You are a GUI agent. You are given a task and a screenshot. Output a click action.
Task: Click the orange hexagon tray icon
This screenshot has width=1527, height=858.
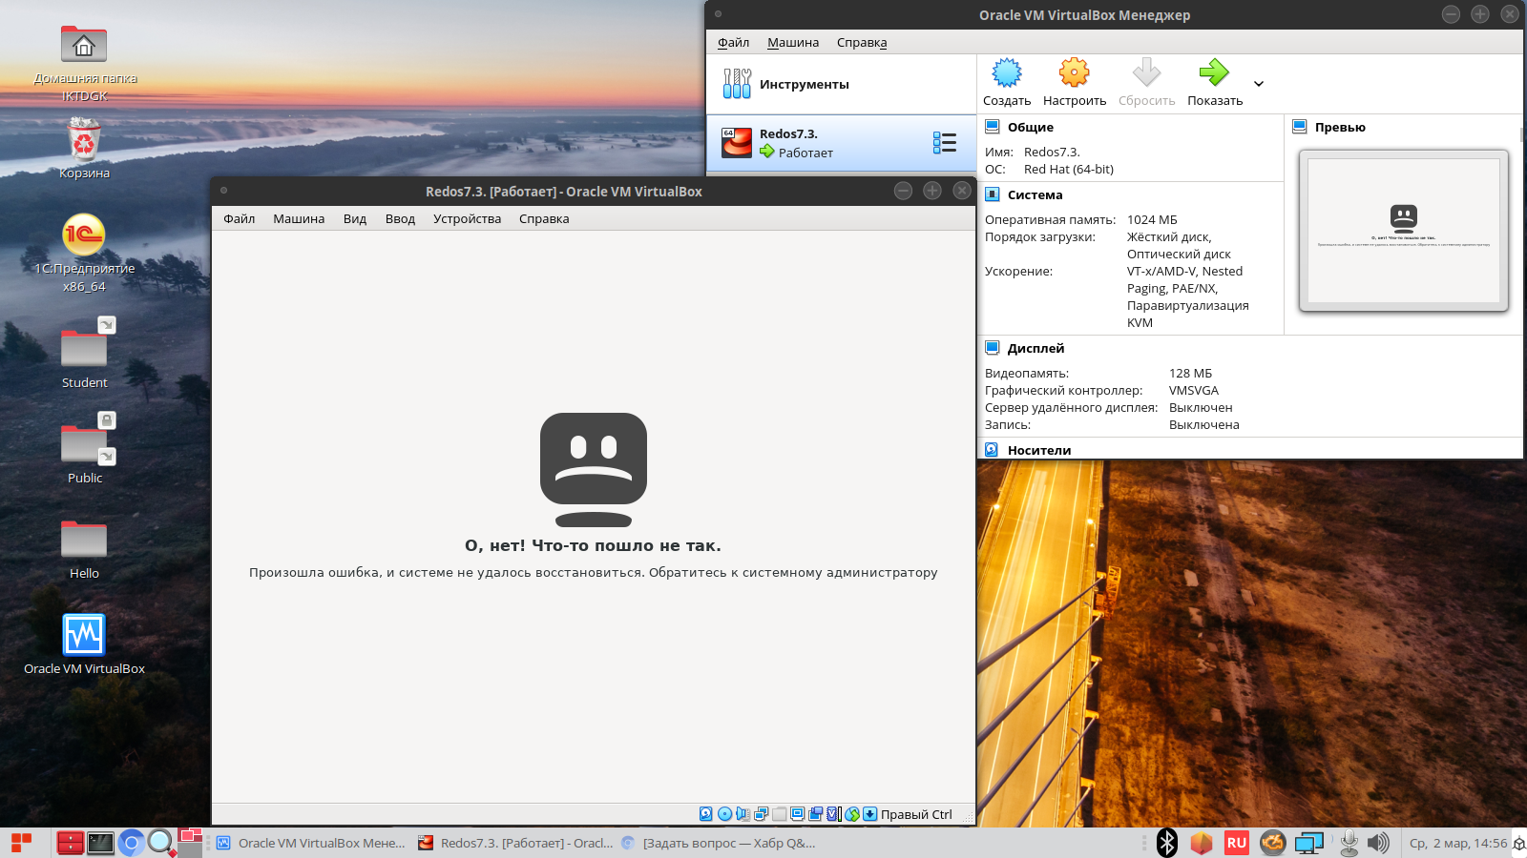pyautogui.click(x=1202, y=843)
